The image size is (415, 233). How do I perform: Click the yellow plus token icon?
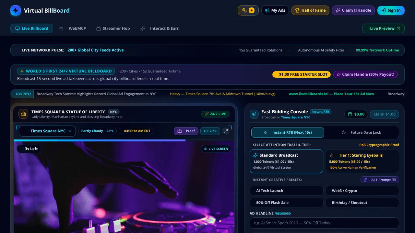[x=252, y=10]
